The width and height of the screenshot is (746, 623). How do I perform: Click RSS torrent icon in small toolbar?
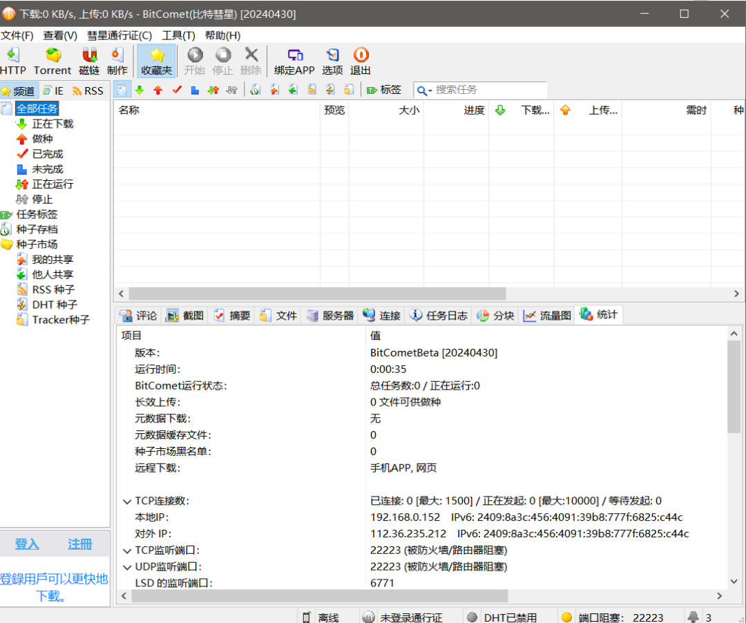click(312, 90)
